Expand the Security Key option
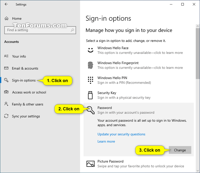The width and height of the screenshot is (200, 173). 138,95
